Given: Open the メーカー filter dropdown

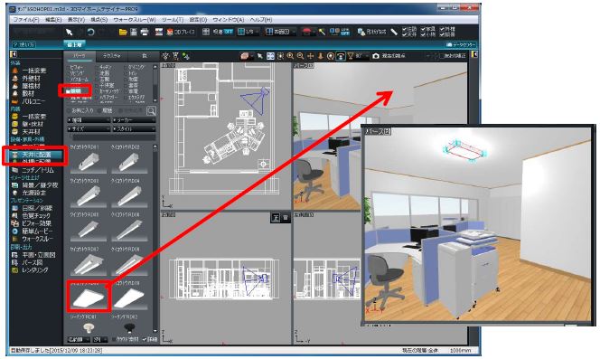Looking at the screenshot, I should tap(134, 120).
